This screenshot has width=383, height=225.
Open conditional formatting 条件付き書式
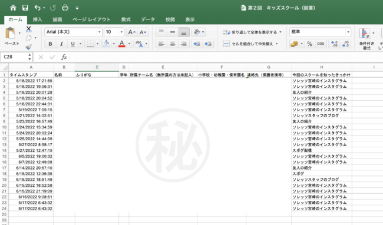click(367, 39)
